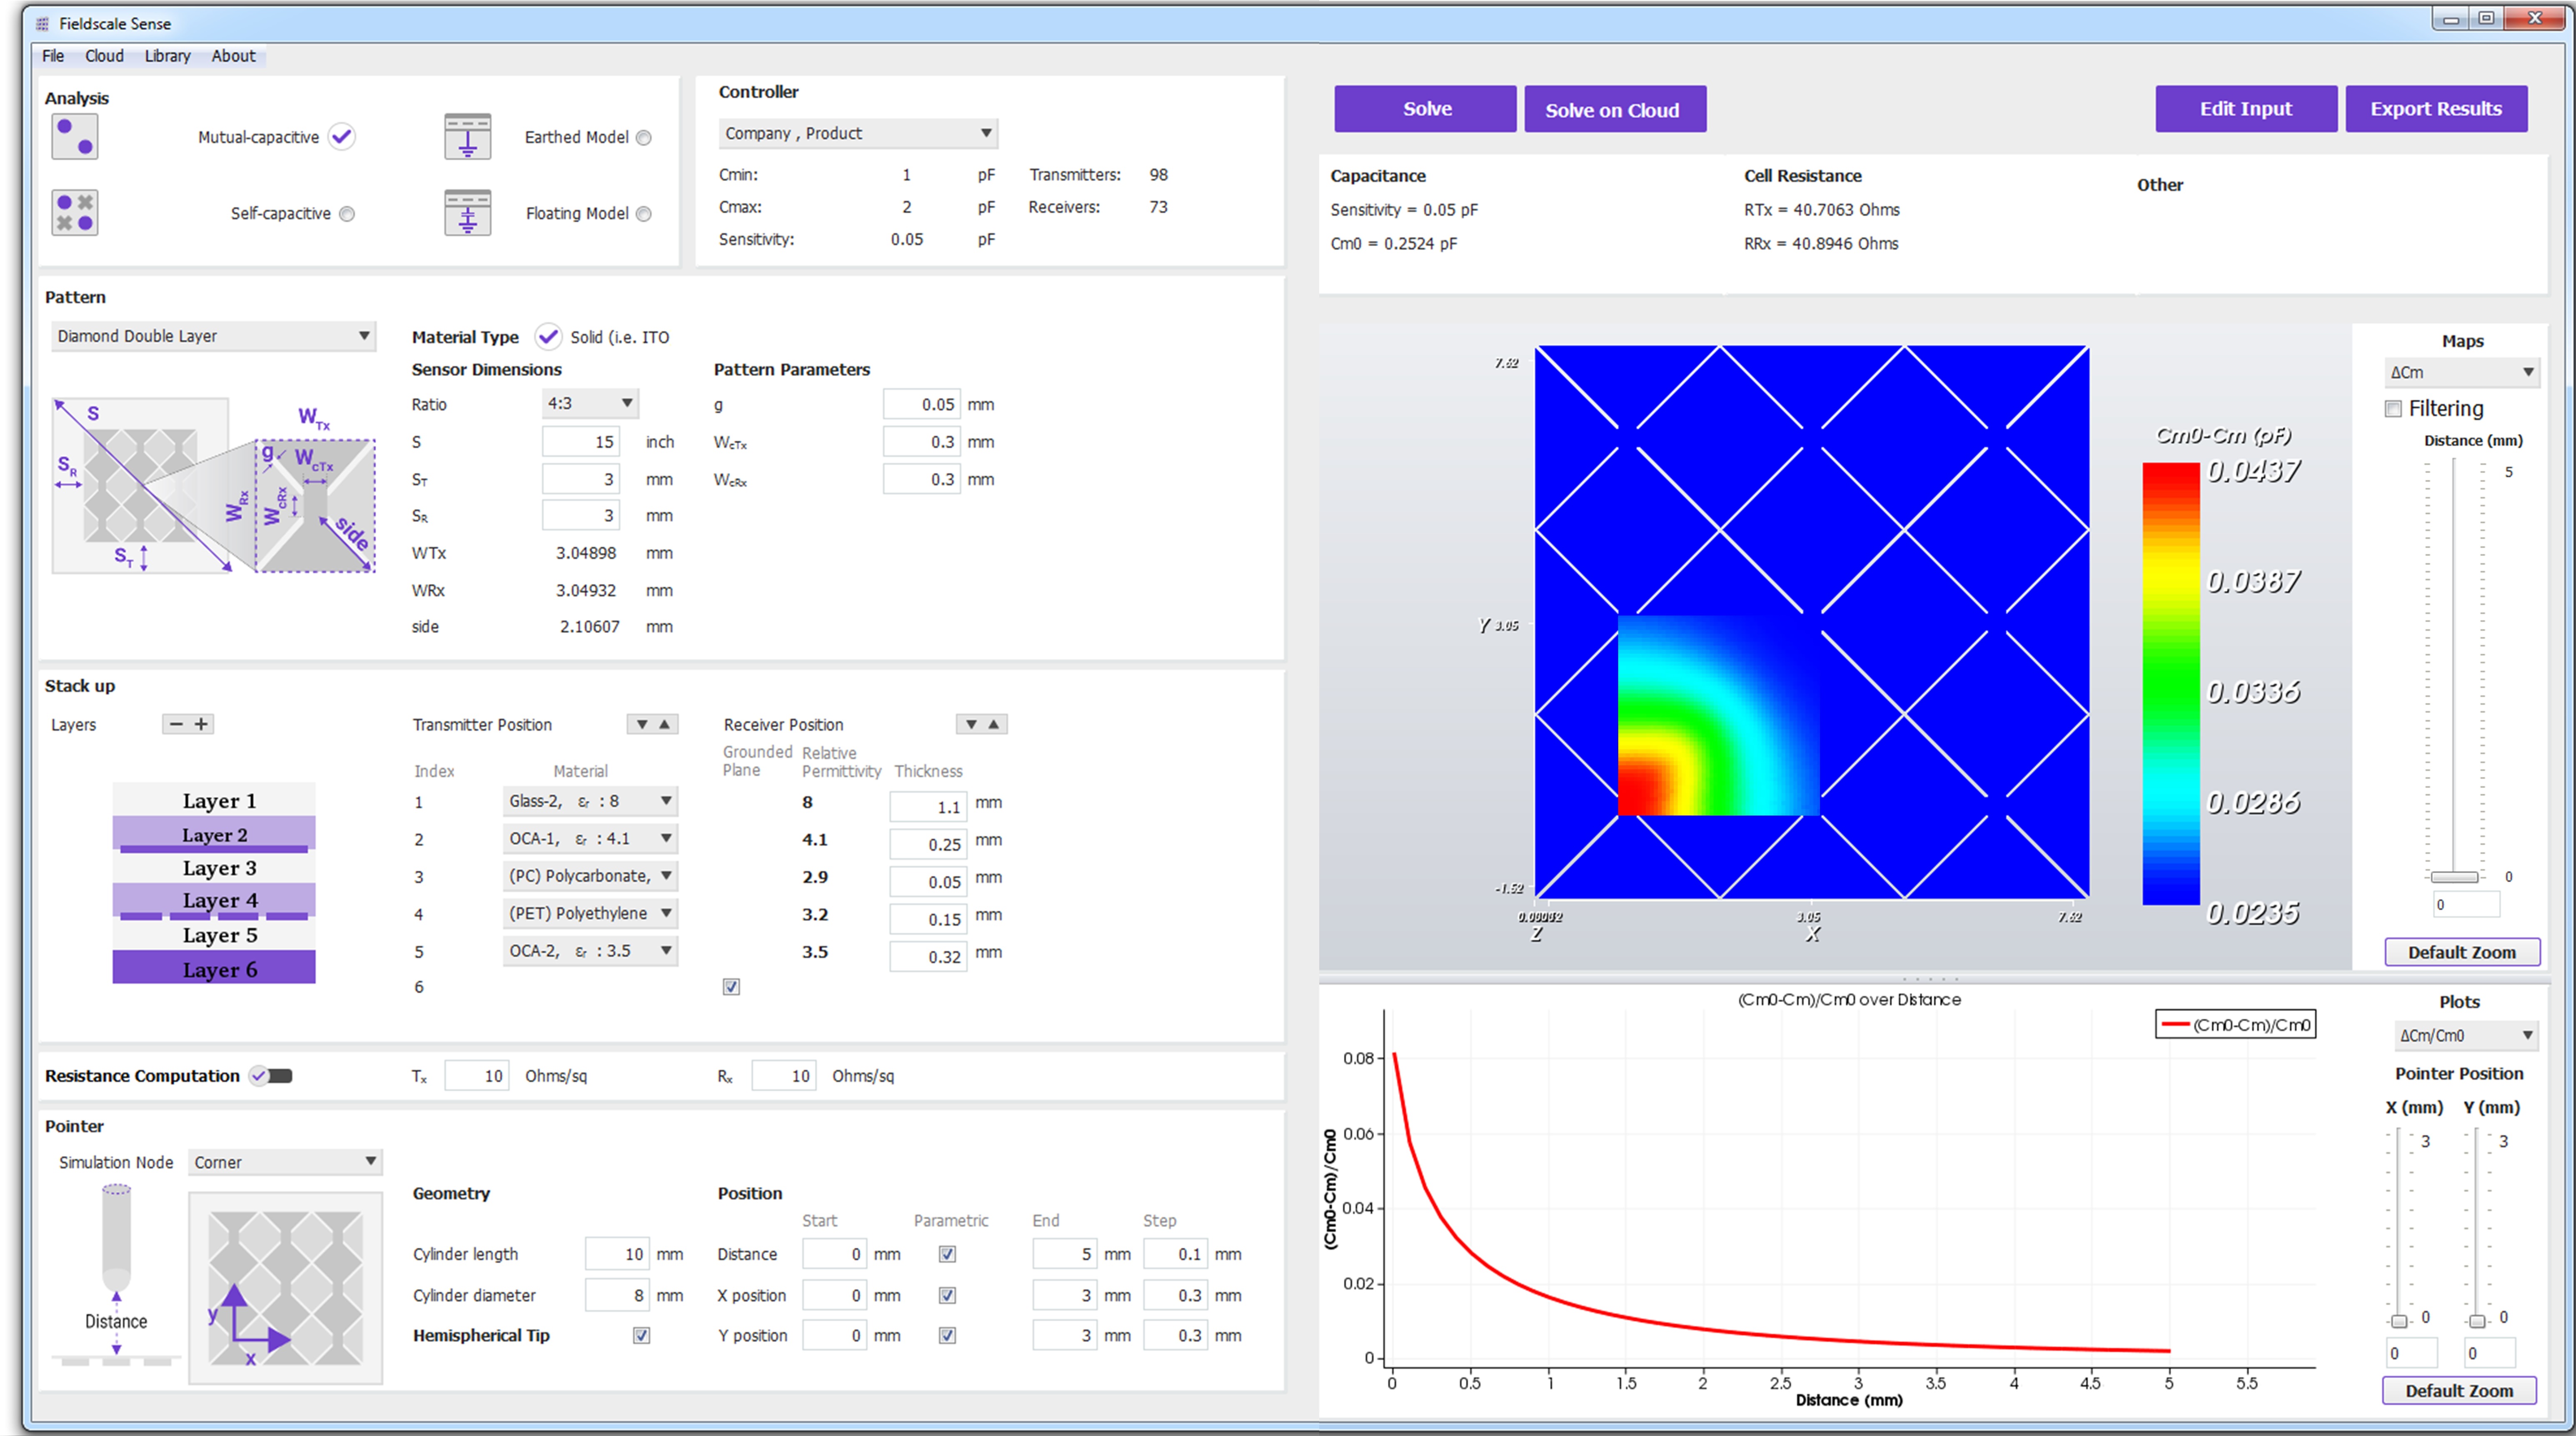Open the ΔCm maps dropdown
2576x1436 pixels.
[x=2461, y=372]
